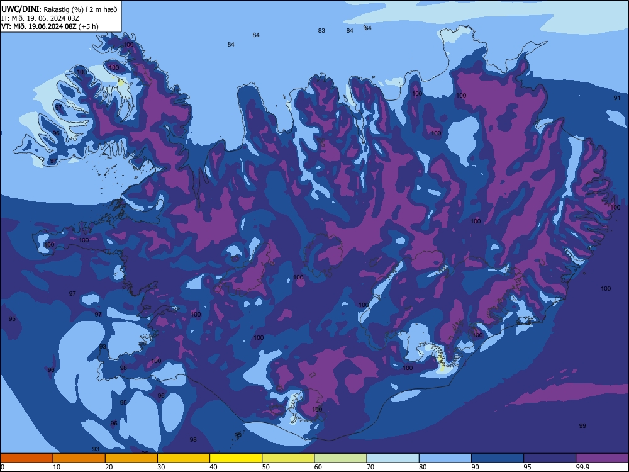Click the '91' humidity value on the map
This screenshot has height=472, width=629.
[x=617, y=98]
